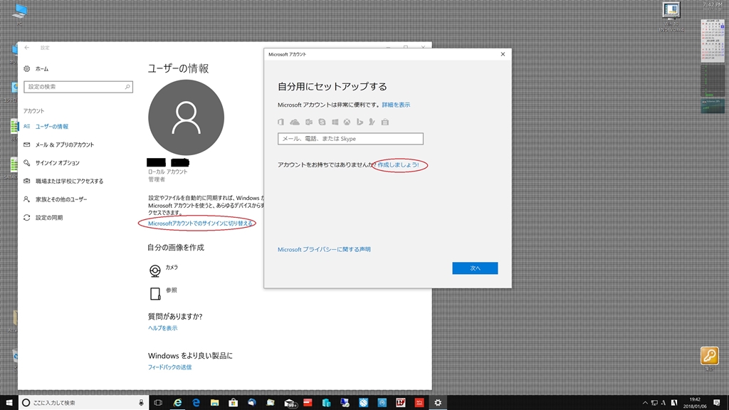Open the mail icon with 99+ badge

290,403
